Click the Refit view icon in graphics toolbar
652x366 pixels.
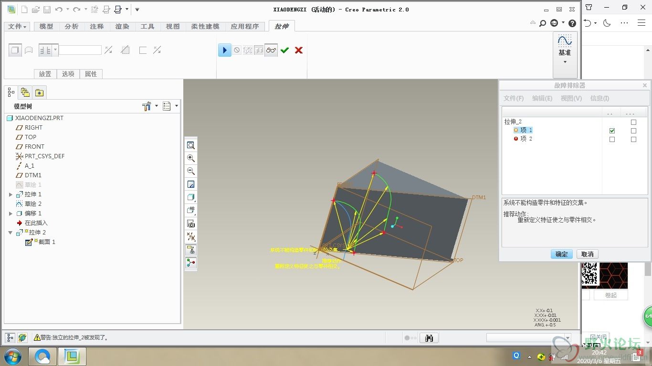click(191, 145)
